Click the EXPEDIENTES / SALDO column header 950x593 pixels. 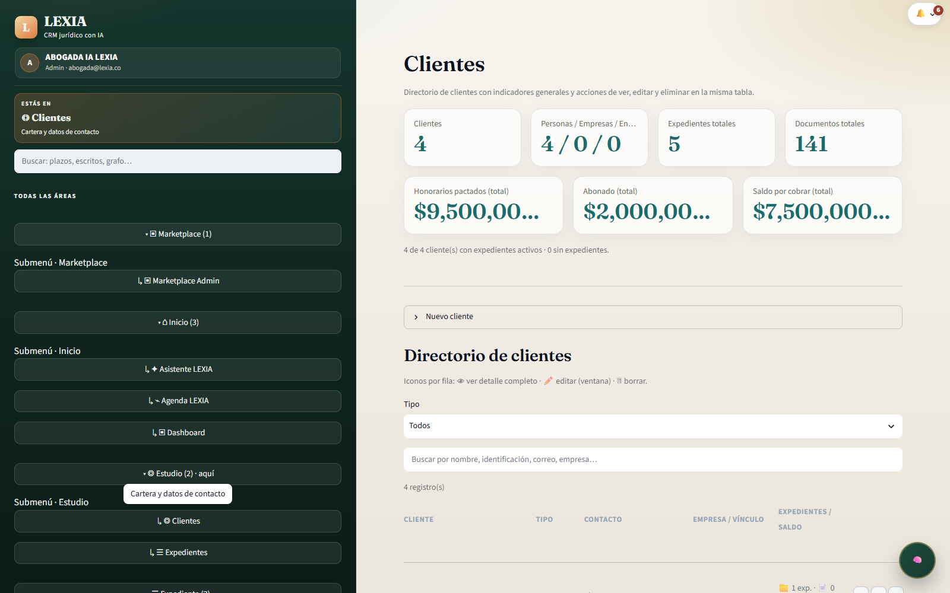[805, 519]
